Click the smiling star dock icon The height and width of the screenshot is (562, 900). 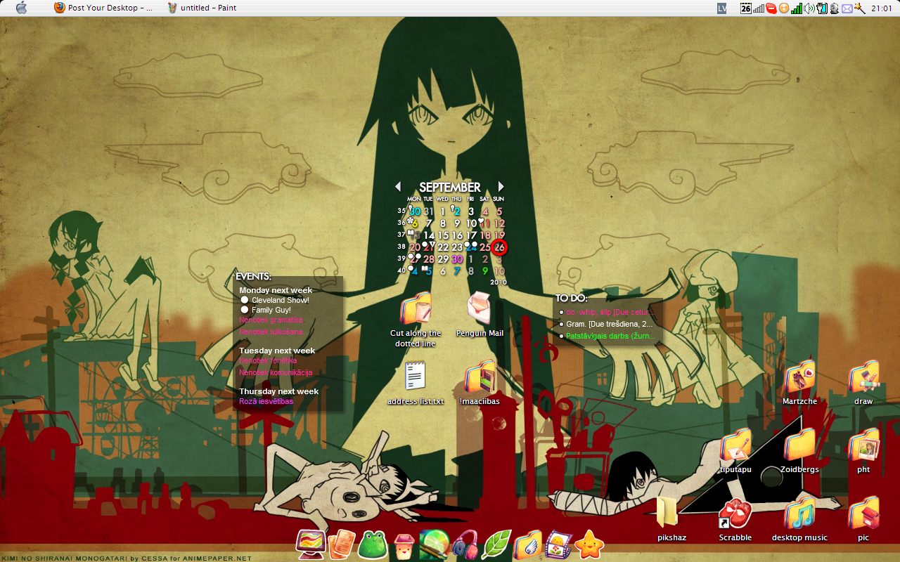point(589,544)
